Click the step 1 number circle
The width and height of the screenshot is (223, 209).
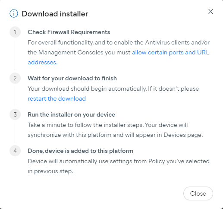point(15,32)
